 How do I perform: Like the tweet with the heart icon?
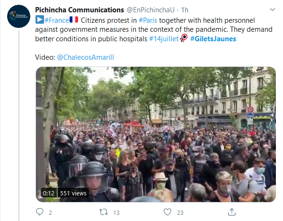coord(168,212)
